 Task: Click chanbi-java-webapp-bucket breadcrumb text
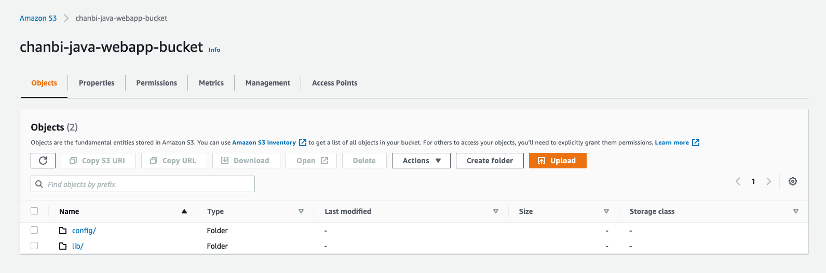coord(121,18)
